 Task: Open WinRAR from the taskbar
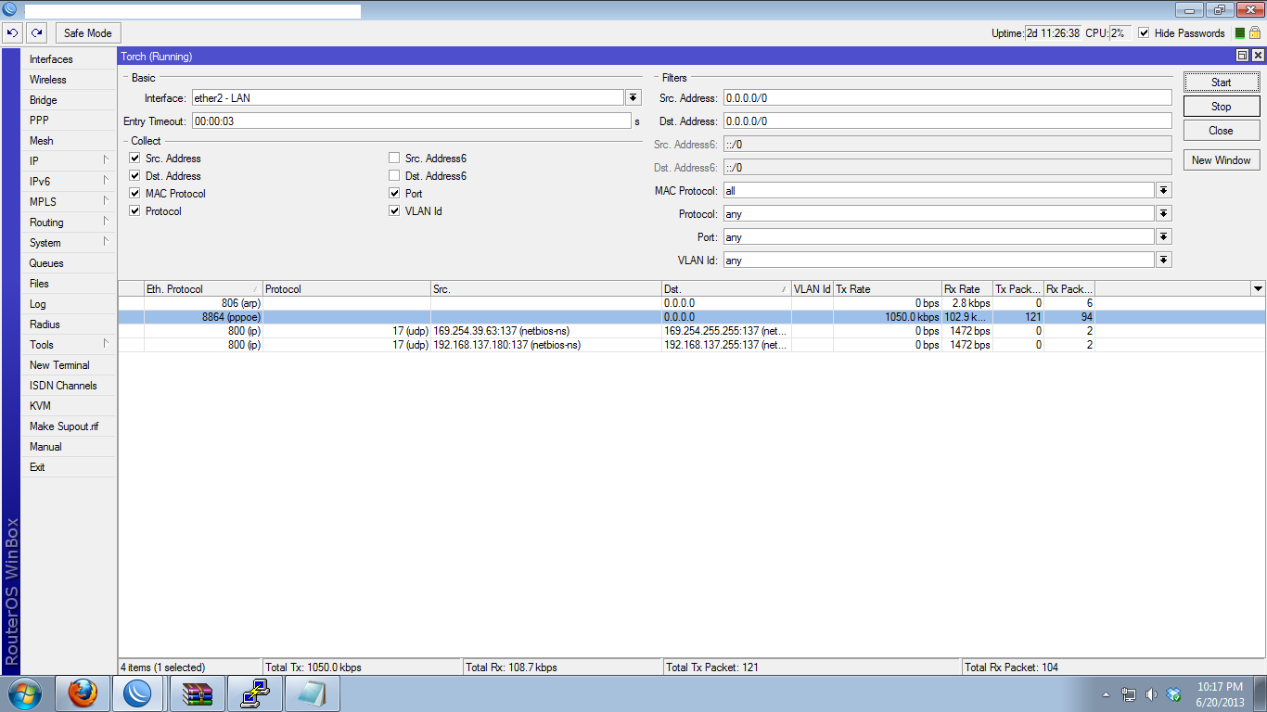click(x=197, y=693)
